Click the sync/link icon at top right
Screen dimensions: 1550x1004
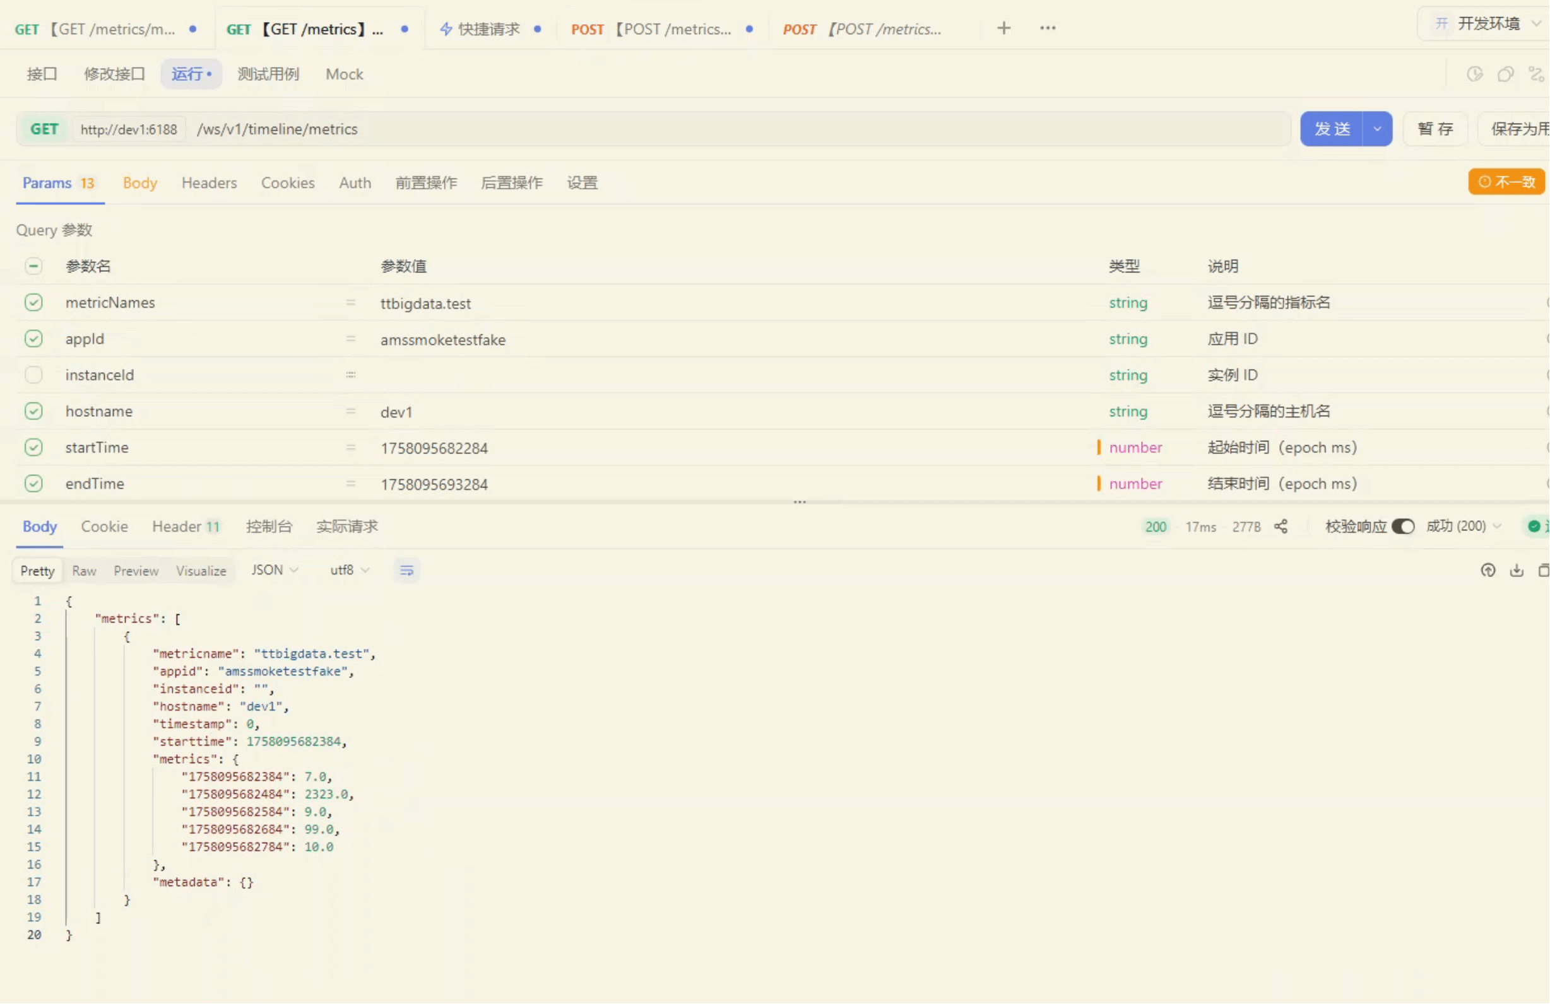coord(1536,74)
